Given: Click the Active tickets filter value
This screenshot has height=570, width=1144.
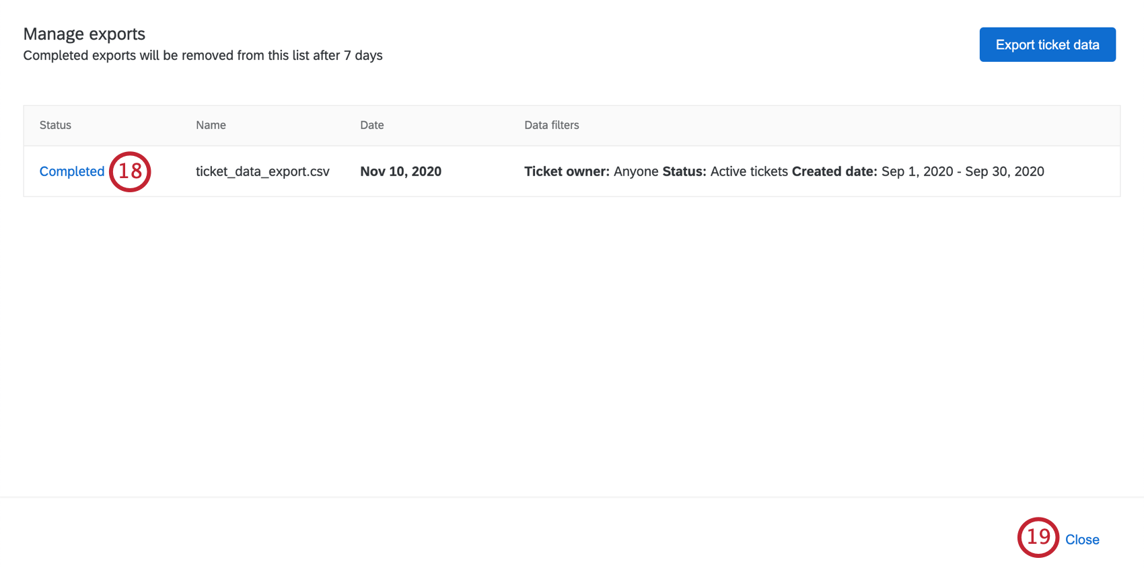Looking at the screenshot, I should click(749, 171).
